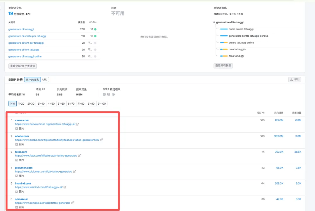
Task: Select root cluster generatore di tatuaggi
Action: [x=230, y=22]
